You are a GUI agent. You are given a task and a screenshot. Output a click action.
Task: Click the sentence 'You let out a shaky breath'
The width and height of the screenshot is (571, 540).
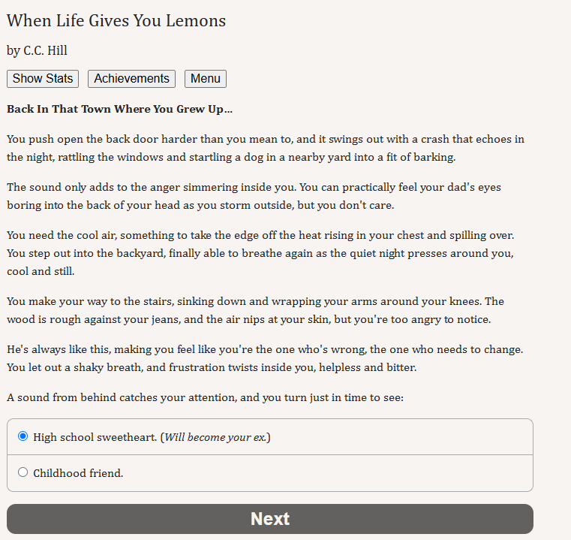click(212, 367)
